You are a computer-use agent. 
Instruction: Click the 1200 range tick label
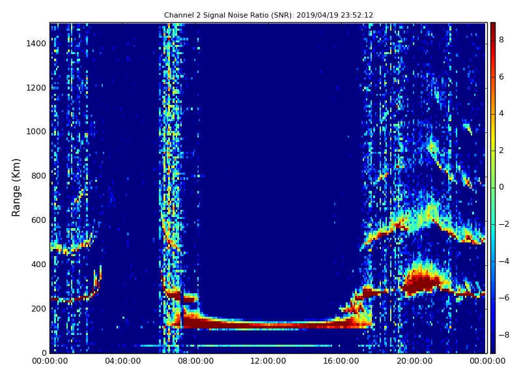coord(36,88)
